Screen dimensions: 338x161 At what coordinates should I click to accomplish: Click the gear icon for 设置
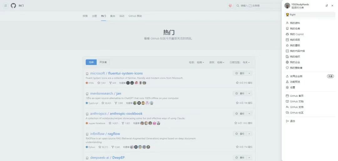[x=287, y=87]
